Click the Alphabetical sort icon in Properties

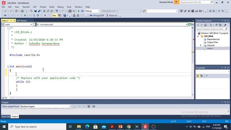(202, 76)
